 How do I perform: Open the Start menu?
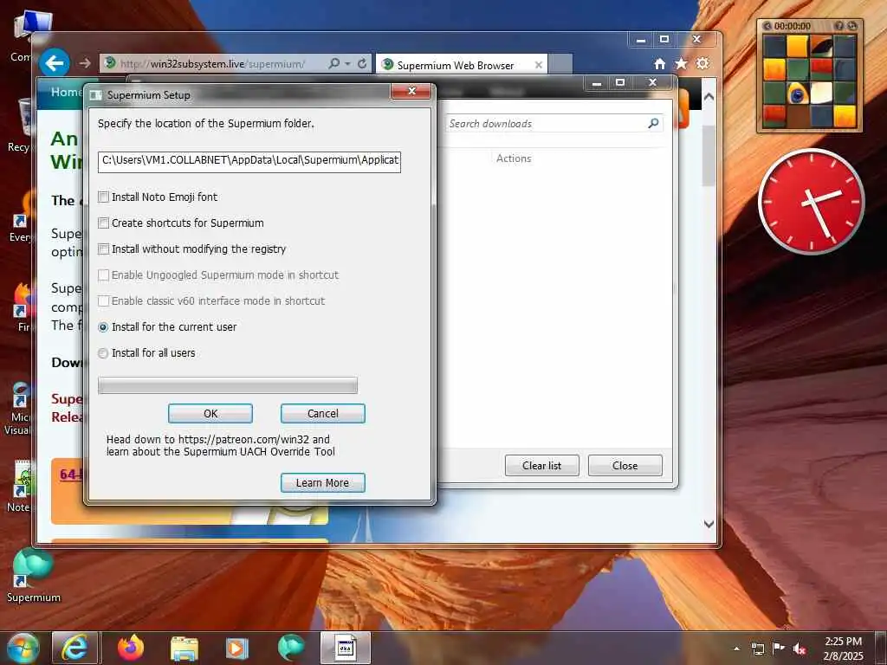point(22,648)
